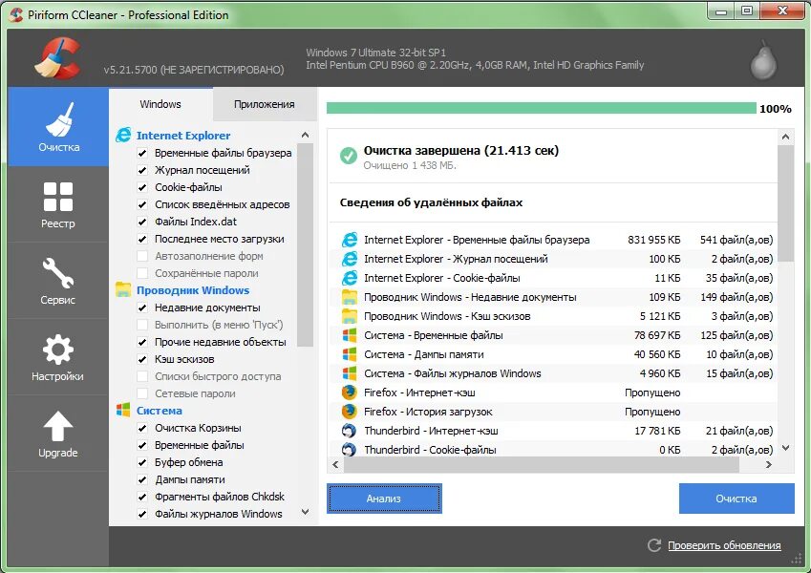
Task: Click the results horizontal scrollbar thumb
Action: tap(542, 464)
